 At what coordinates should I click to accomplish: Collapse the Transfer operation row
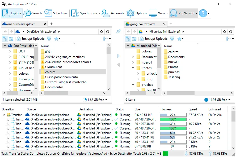[4, 115]
